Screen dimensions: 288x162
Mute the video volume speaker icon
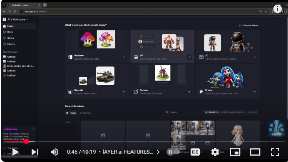point(55,152)
